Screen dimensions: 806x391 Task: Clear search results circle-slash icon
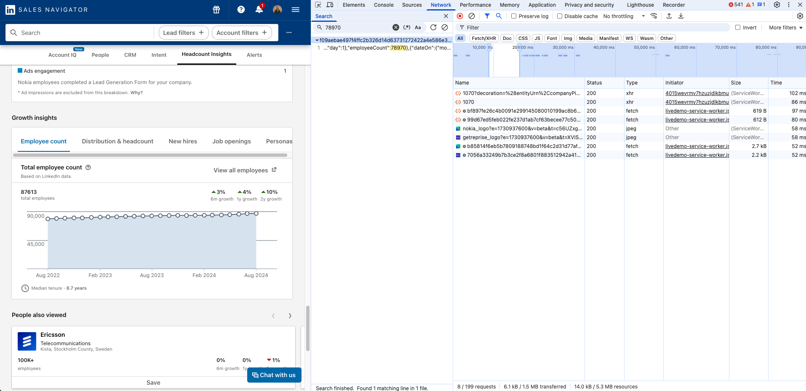[x=445, y=27]
